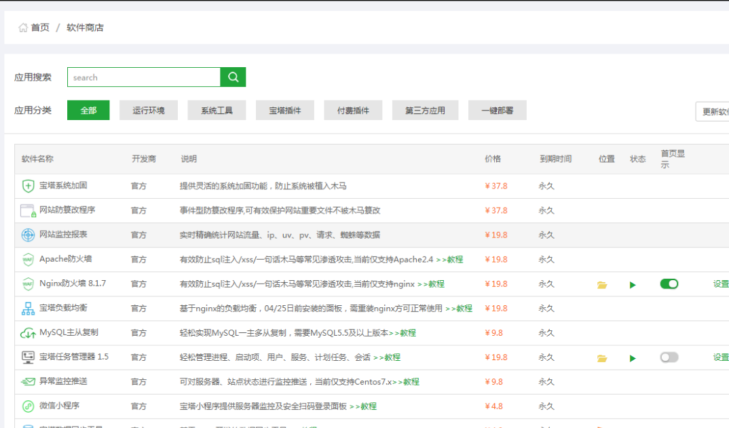Open the 教程 link for Apache防火墙
The height and width of the screenshot is (428, 729).
coord(449,260)
